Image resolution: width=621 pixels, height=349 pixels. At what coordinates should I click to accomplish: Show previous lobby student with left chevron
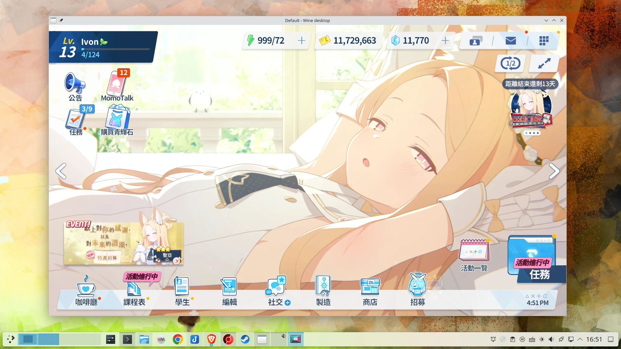[61, 171]
